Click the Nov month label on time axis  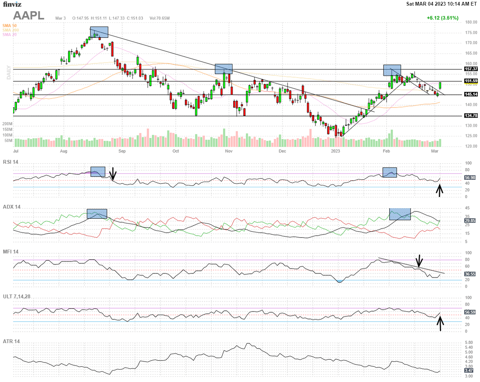point(229,151)
